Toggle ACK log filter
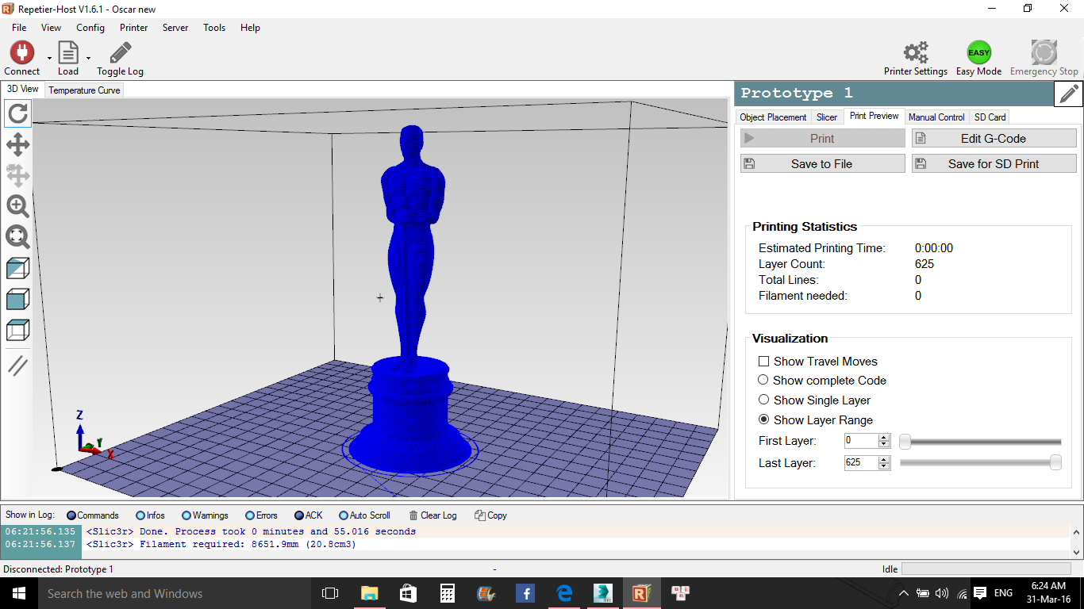The height and width of the screenshot is (609, 1084). click(309, 515)
